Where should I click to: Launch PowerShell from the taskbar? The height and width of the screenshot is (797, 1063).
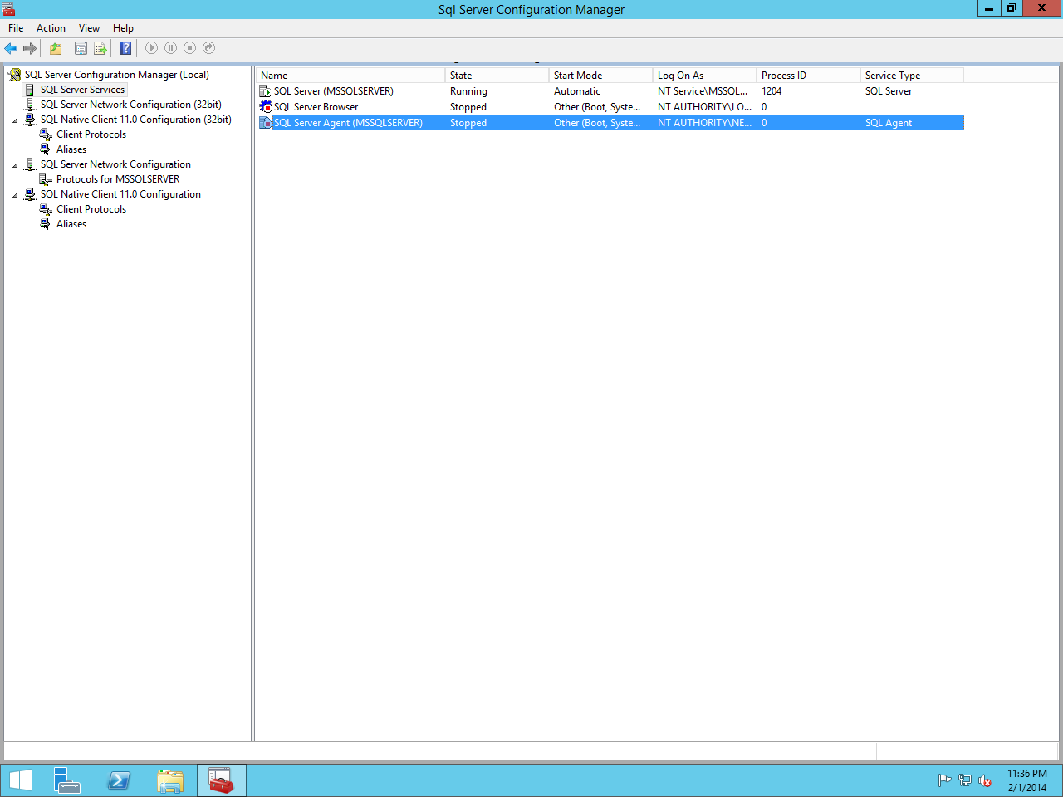[x=119, y=780]
